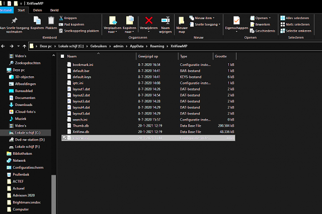
Task: Click Naam wijzigen rename icon
Action: (166, 21)
